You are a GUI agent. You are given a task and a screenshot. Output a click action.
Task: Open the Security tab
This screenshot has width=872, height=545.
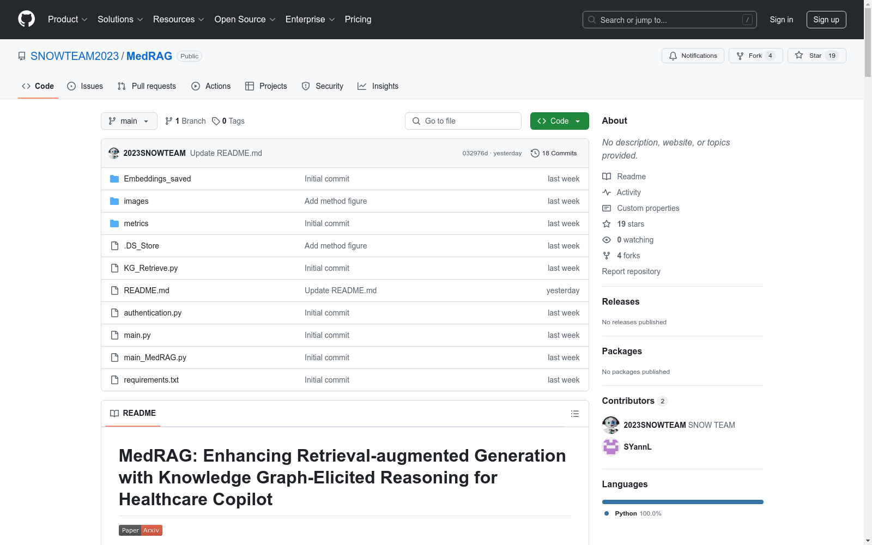[x=323, y=86]
